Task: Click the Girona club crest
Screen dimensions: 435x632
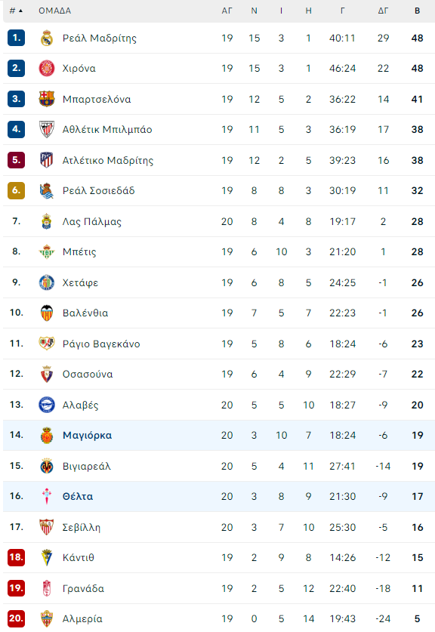Action: 46,69
